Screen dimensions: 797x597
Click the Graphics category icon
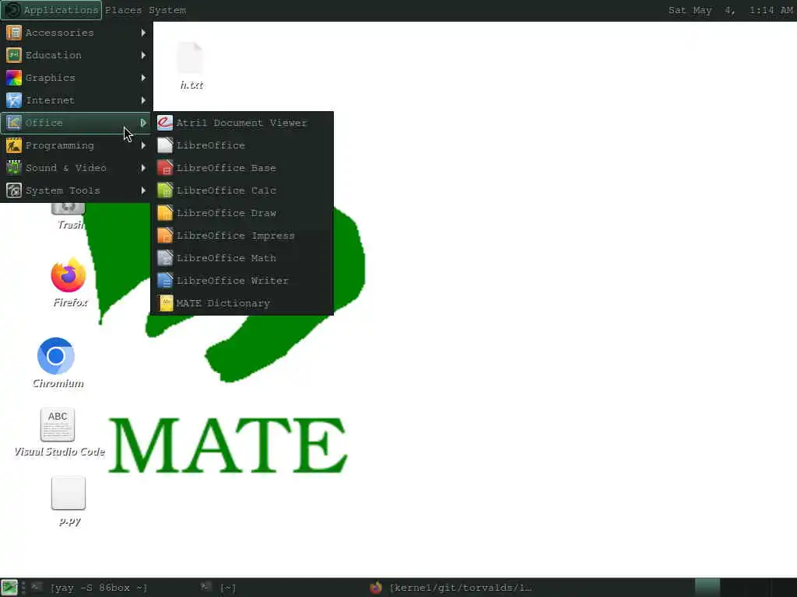point(14,78)
